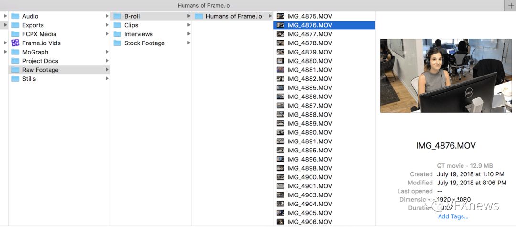Click the Frame.io Vids folder icon
The width and height of the screenshot is (516, 227).
point(15,43)
